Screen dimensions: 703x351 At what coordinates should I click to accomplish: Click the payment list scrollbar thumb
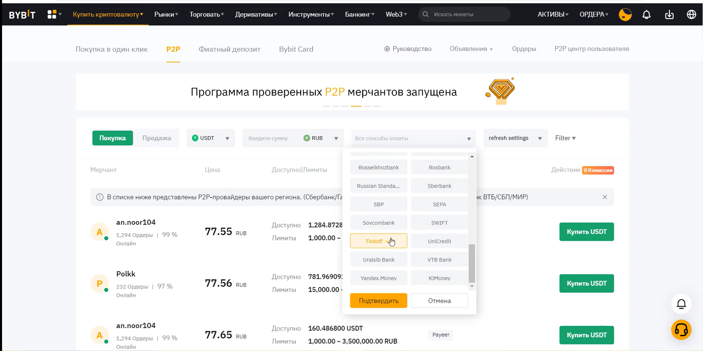(x=472, y=263)
